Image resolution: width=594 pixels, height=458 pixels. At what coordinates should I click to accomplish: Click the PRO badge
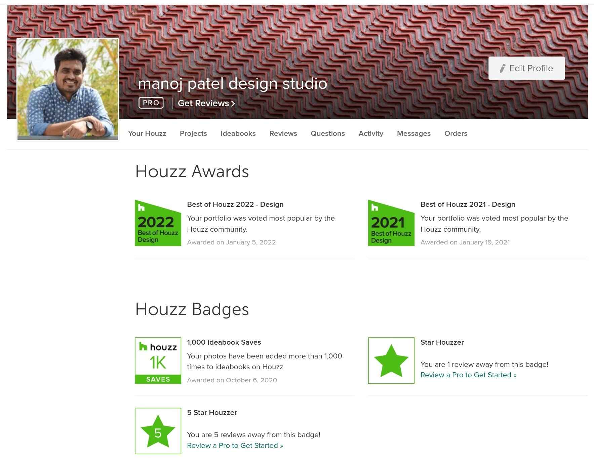(151, 103)
